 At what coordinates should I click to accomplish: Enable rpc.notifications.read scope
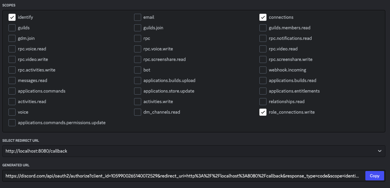[x=263, y=38]
